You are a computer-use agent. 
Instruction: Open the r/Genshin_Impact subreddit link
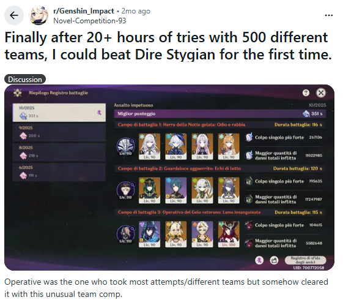pyautogui.click(x=84, y=11)
